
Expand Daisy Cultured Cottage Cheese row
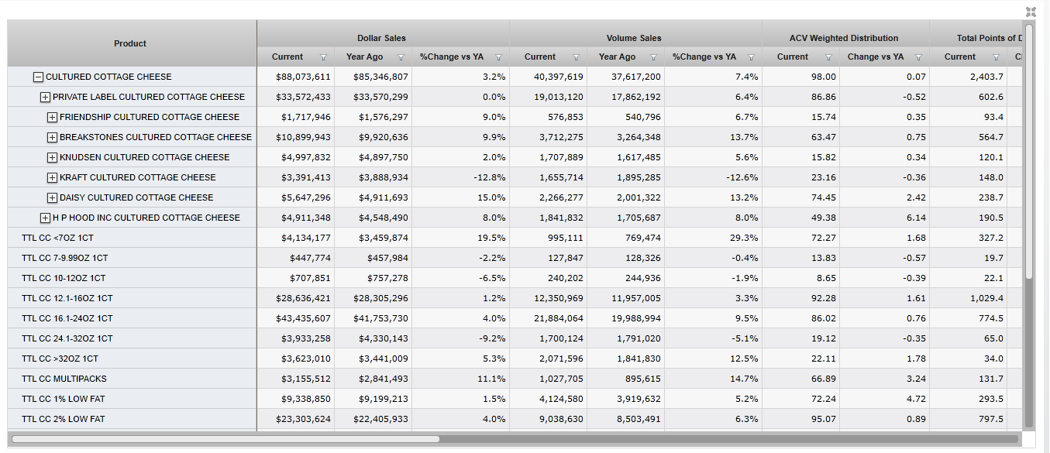tap(52, 198)
